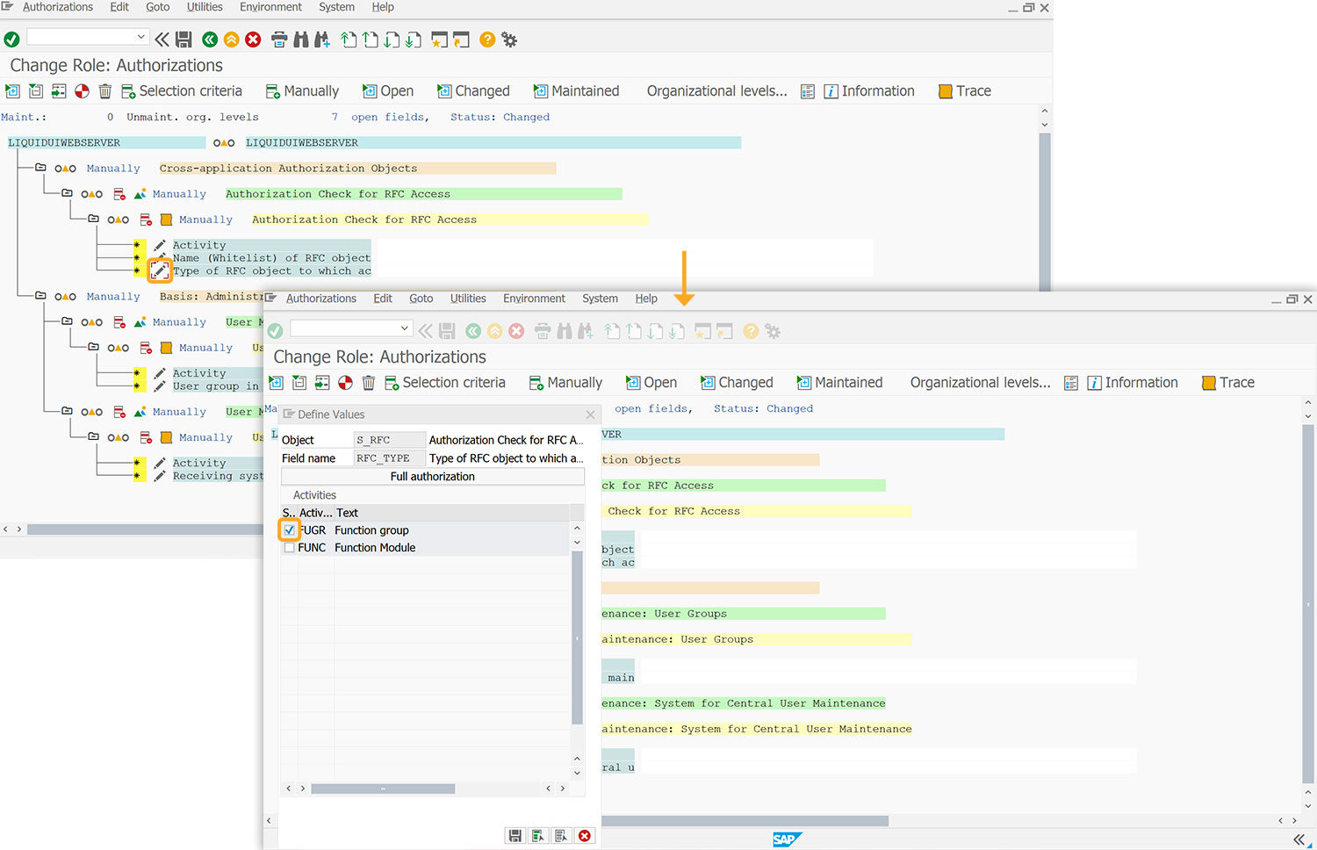This screenshot has height=850, width=1317.
Task: Click the Trace button in the background window toolbar
Action: pos(965,91)
